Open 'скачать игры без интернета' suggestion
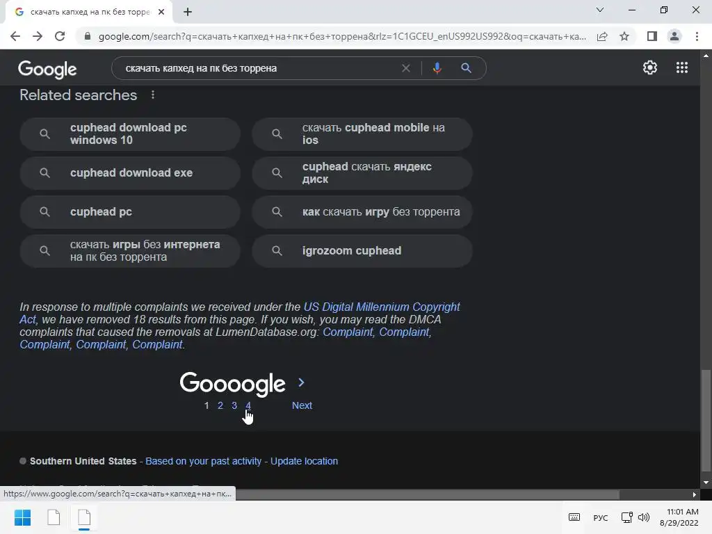Viewport: 712px width, 534px height. [130, 250]
